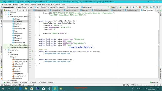Open Photoshop on the taskbar
162x91 pixels.
pyautogui.click(x=38, y=89)
